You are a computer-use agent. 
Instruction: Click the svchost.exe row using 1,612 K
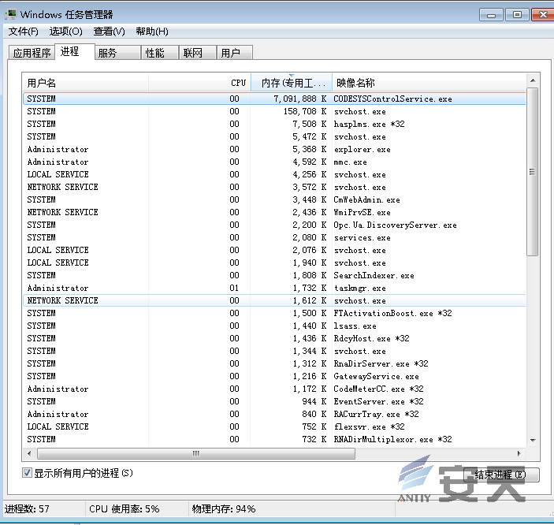point(274,300)
